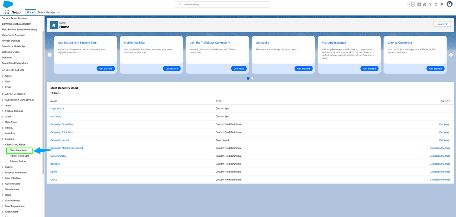Screen dimensions: 456x217
Task: Open Schema Builder in the sidebar
Action: (18, 161)
